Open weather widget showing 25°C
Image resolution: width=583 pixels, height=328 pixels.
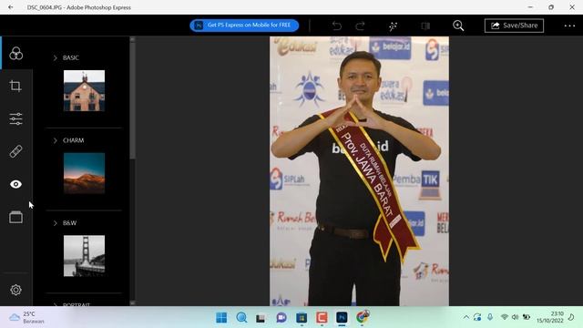click(26, 317)
